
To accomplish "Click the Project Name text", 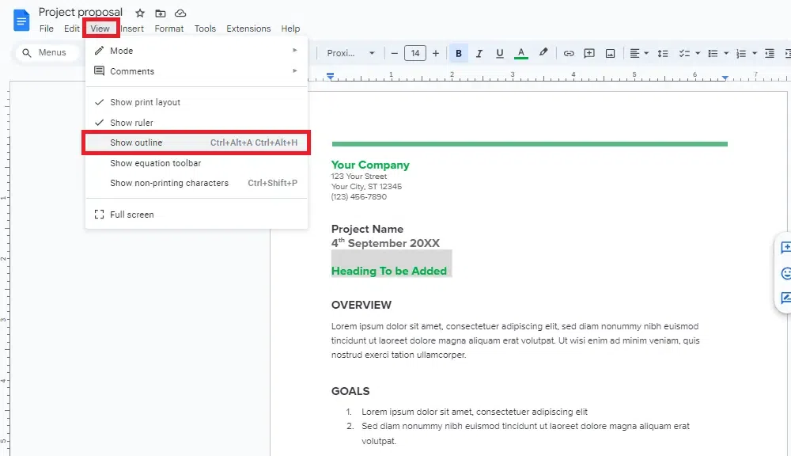I will click(x=367, y=229).
